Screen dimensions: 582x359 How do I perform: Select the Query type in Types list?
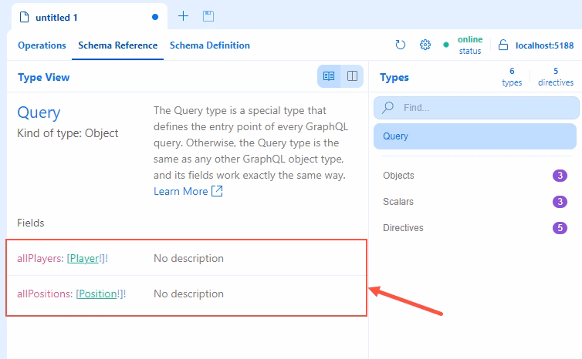pyautogui.click(x=475, y=136)
